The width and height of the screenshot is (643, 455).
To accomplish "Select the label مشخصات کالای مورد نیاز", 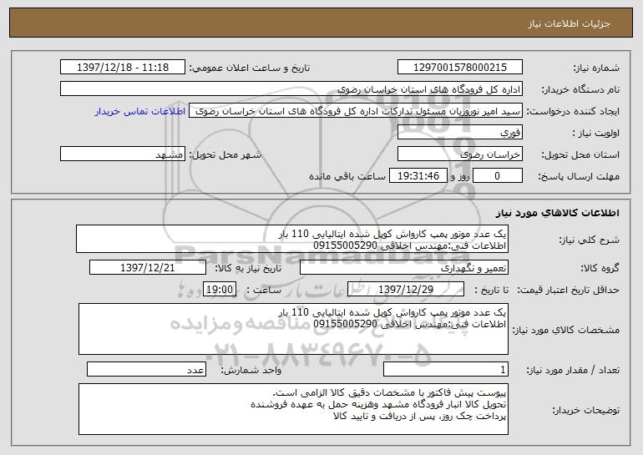I will click(566, 330).
